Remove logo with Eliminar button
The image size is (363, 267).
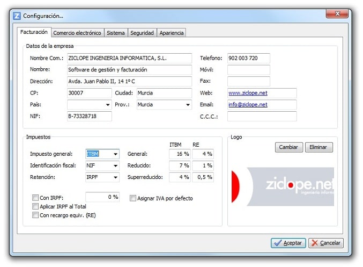pos(318,147)
